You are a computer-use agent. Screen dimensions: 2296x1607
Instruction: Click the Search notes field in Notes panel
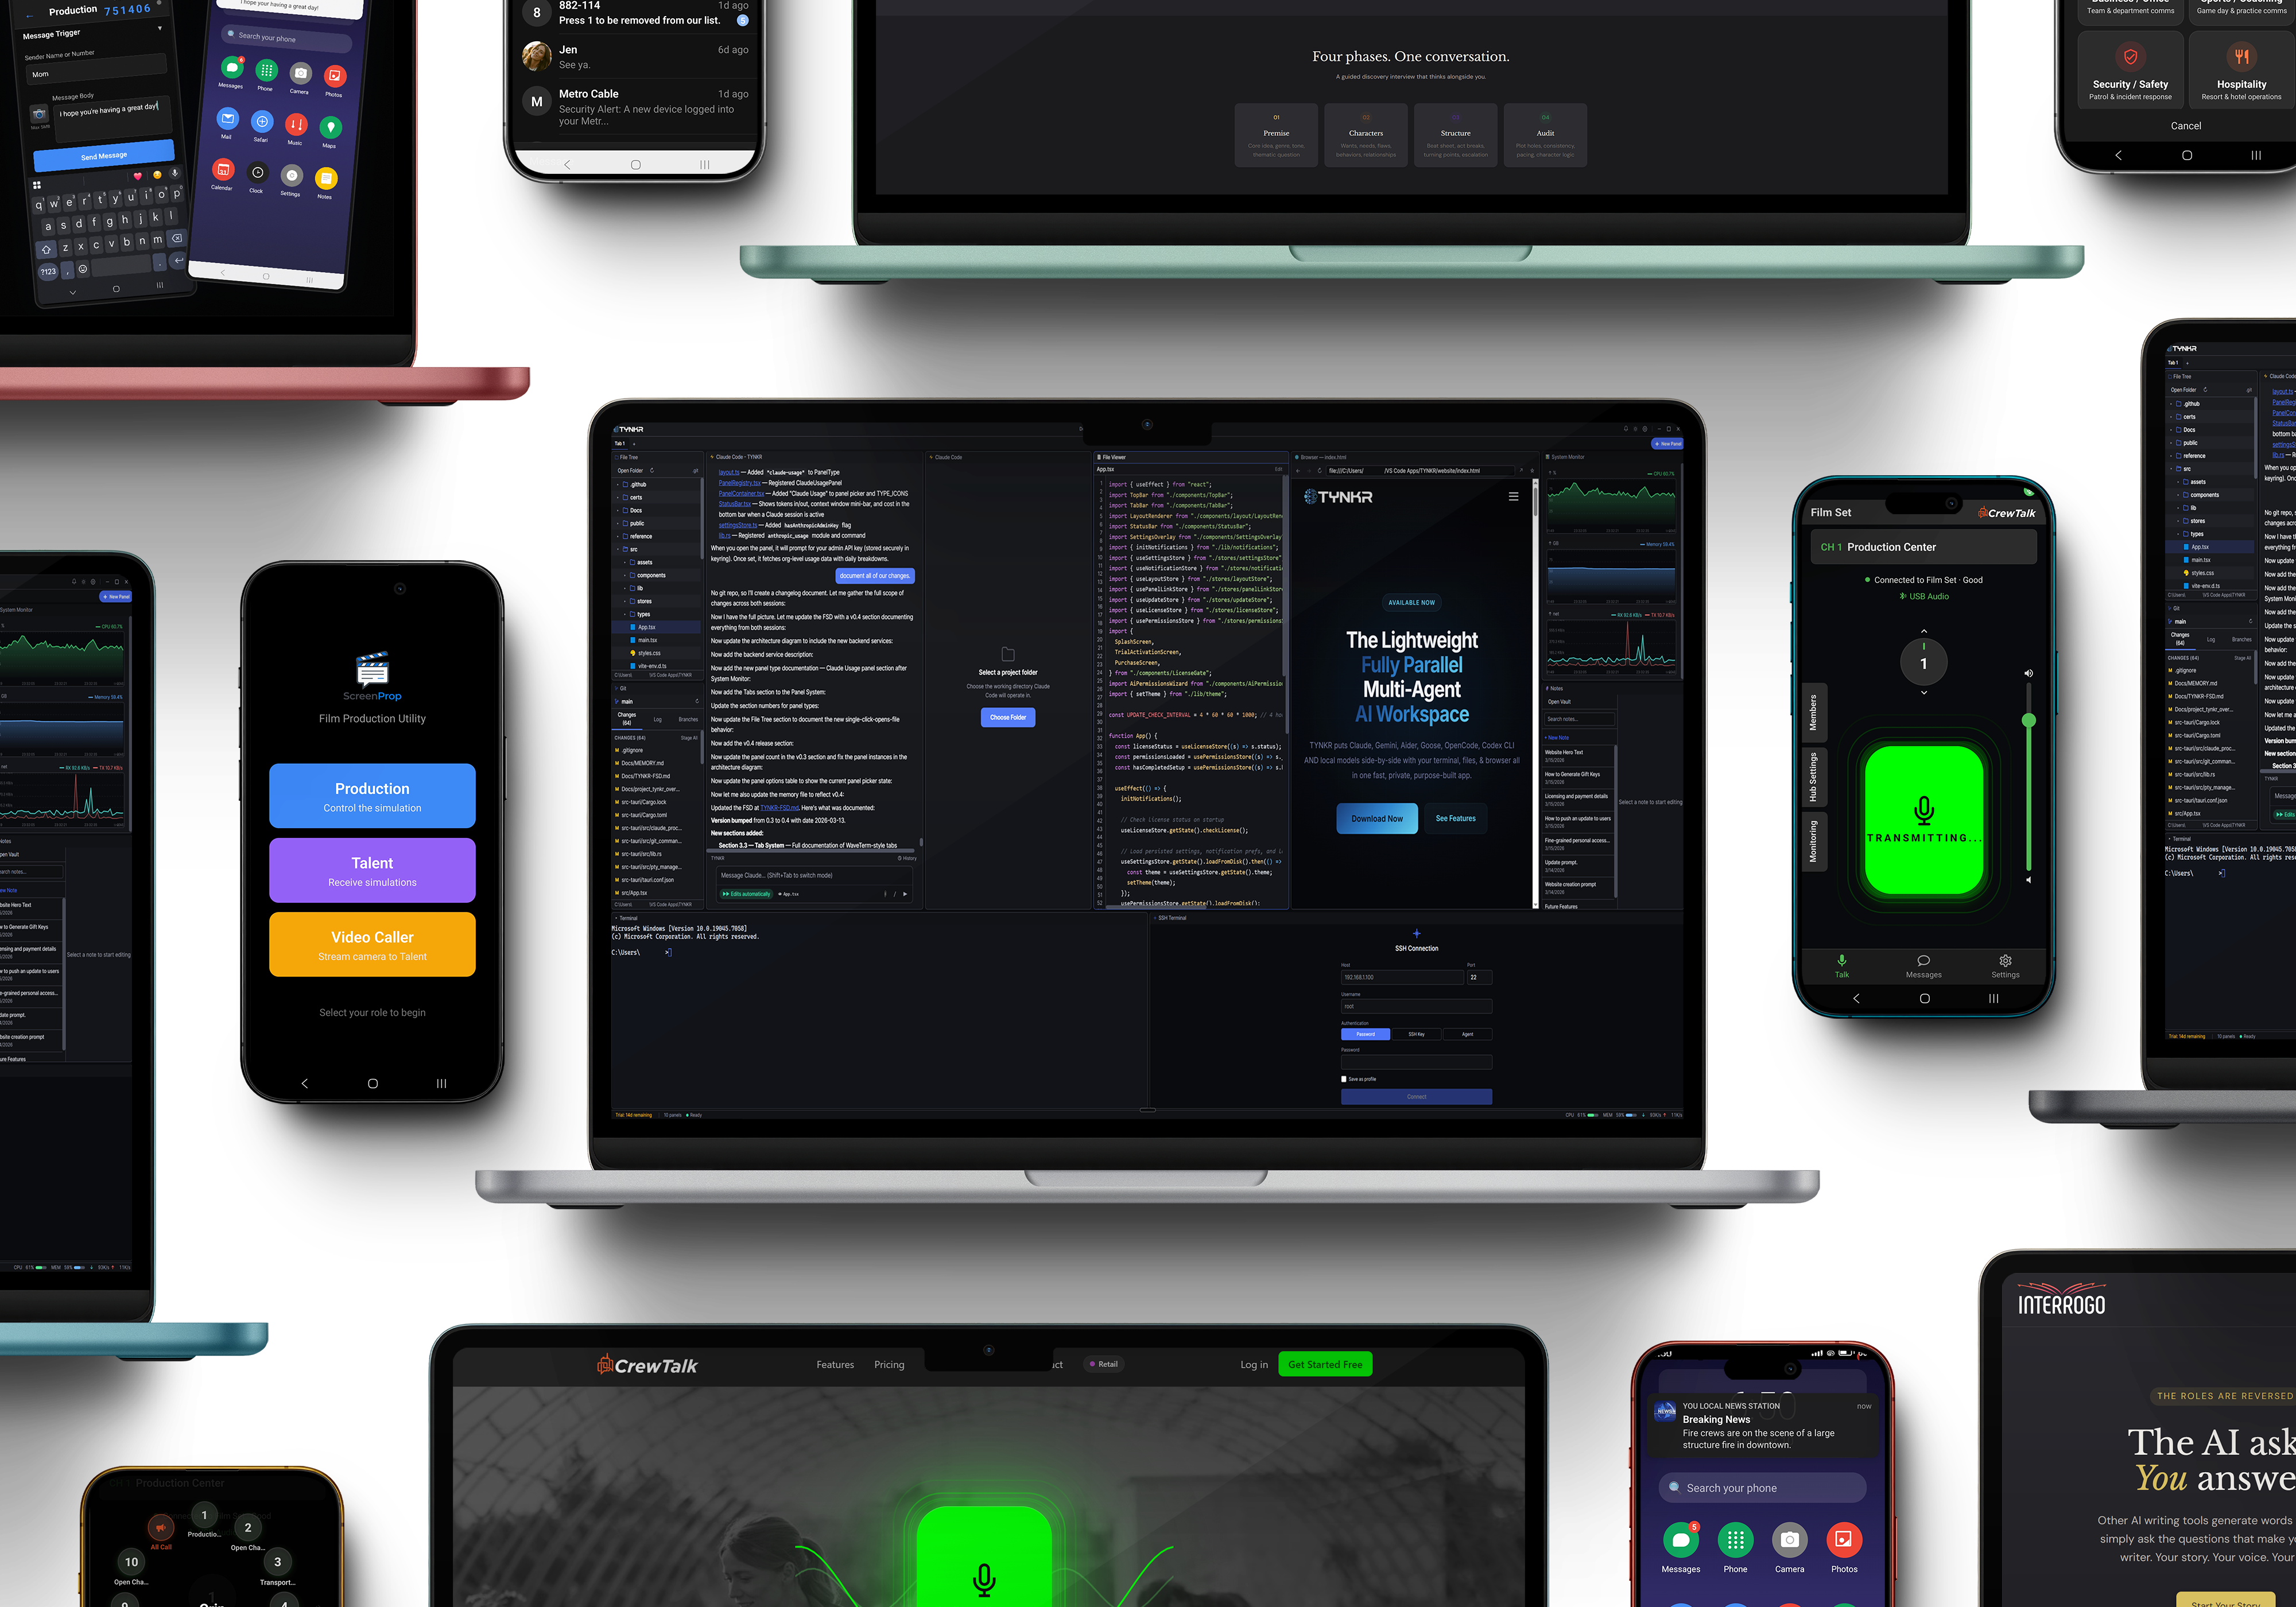[x=1579, y=718]
